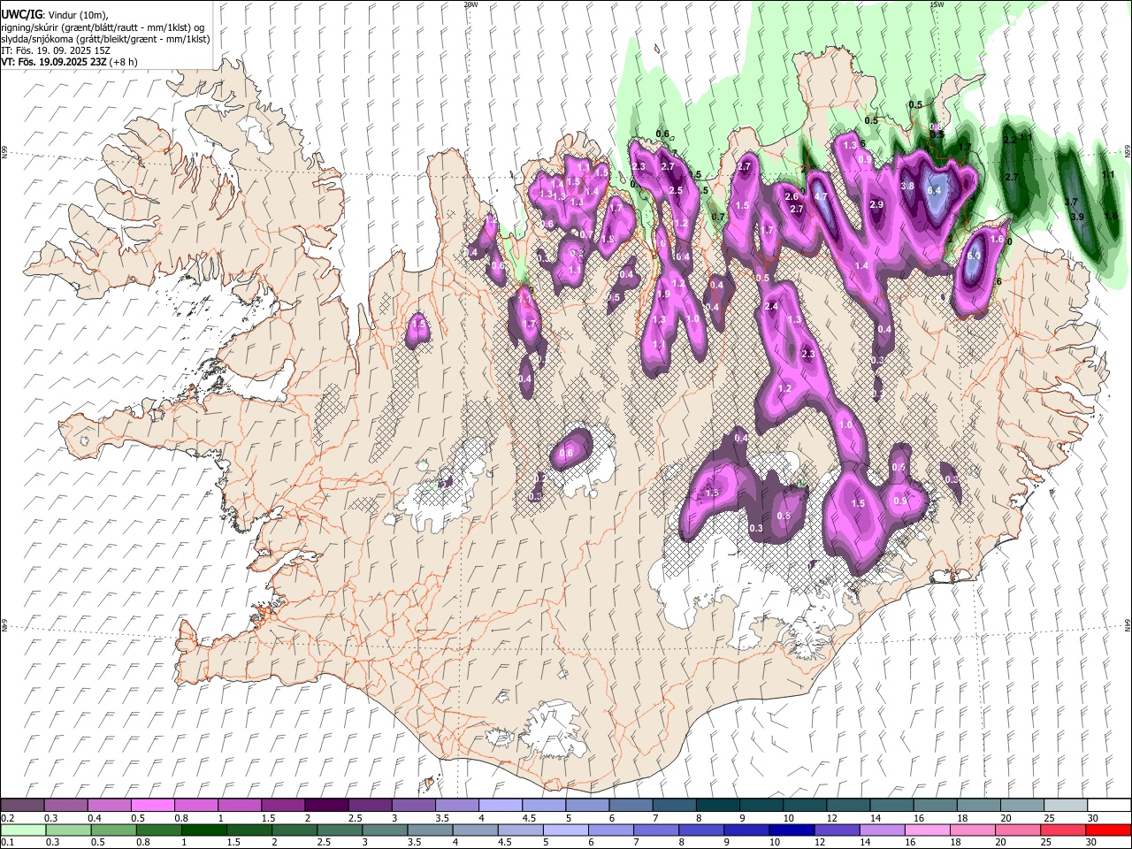Click the 3.5 value on the northeast coast

pos(937,134)
